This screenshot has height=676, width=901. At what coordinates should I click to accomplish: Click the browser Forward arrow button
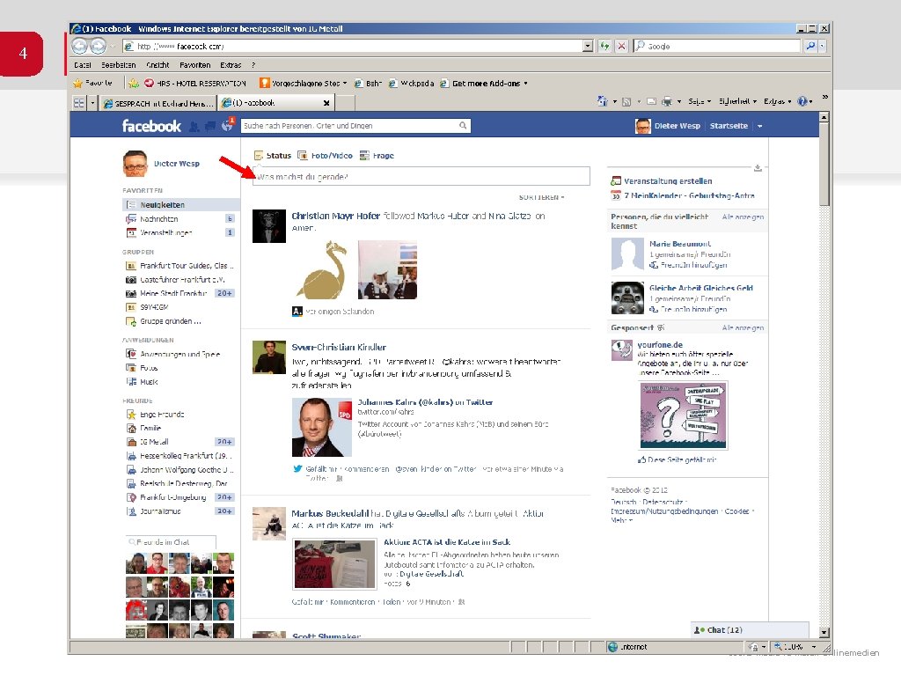99,46
